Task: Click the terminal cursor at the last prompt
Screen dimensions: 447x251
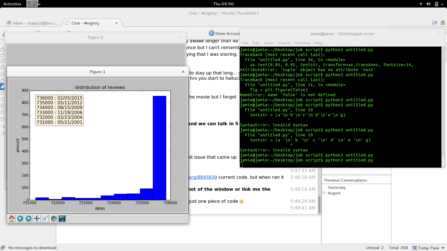Action: [x=241, y=165]
